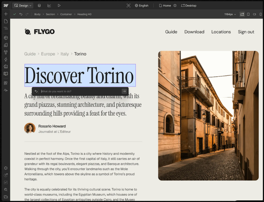Click the Preview play icon
Screen dimensions: 264x202
point(59,6)
